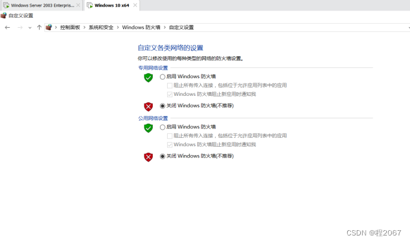Open the recent locations dropdown arrow
Viewport: 410px width, 242px height.
(30, 28)
